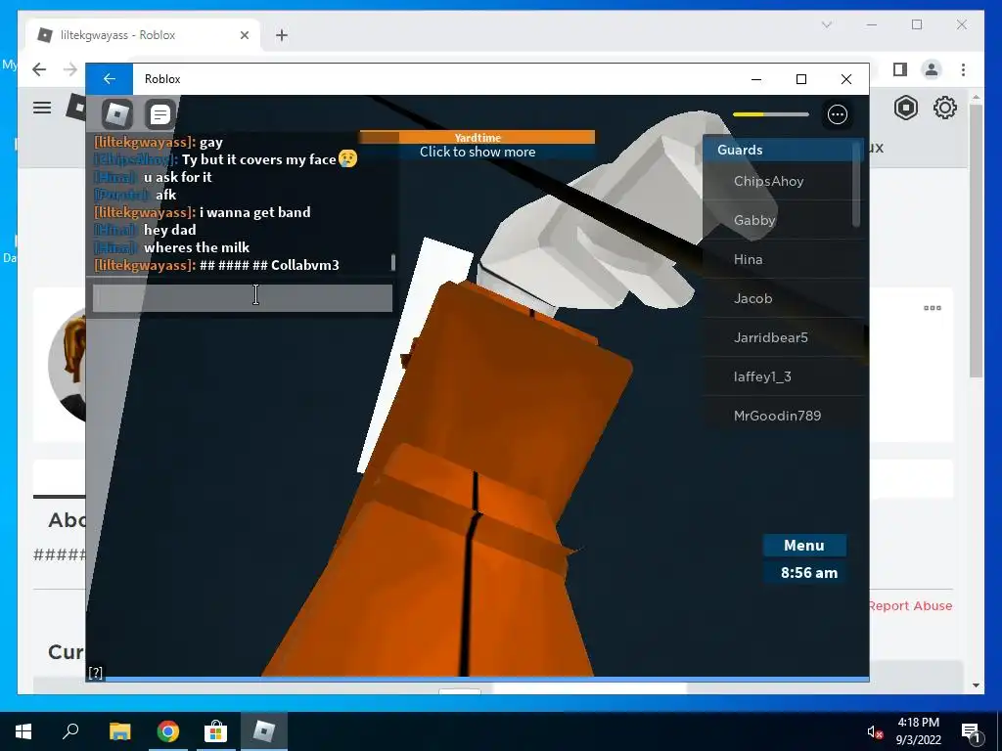Click the in-game health bar
1002x751 pixels.
pyautogui.click(x=771, y=114)
